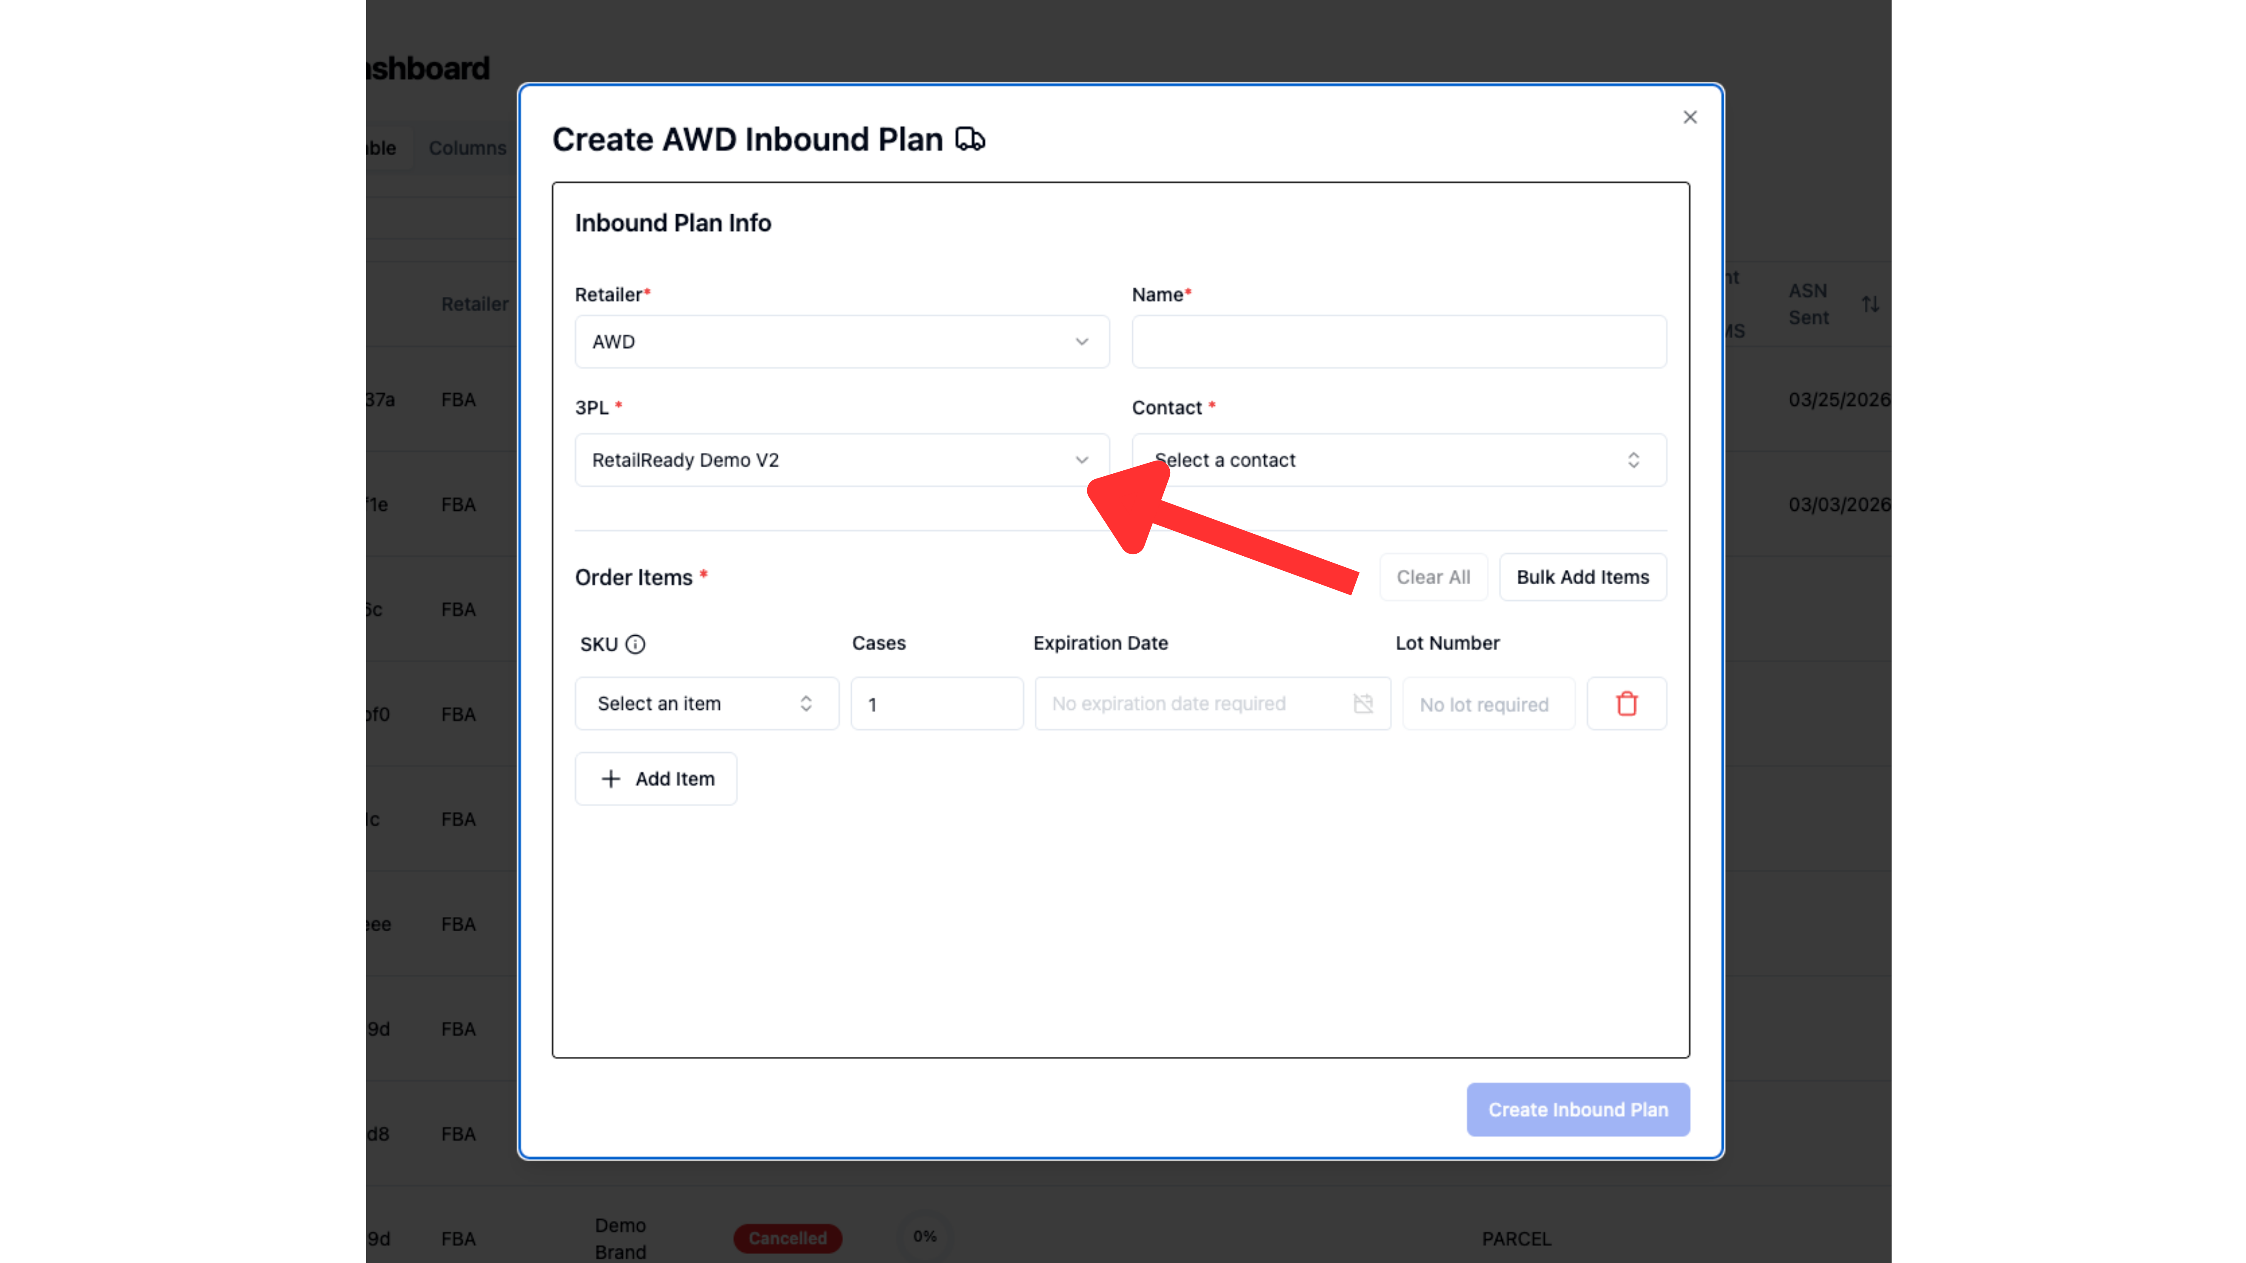The width and height of the screenshot is (2246, 1263).
Task: Open the Retailer dropdown showing AWD
Action: (x=841, y=341)
